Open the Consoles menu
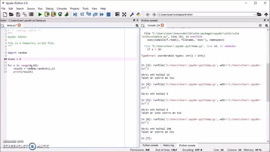 pyautogui.click(x=62, y=8)
